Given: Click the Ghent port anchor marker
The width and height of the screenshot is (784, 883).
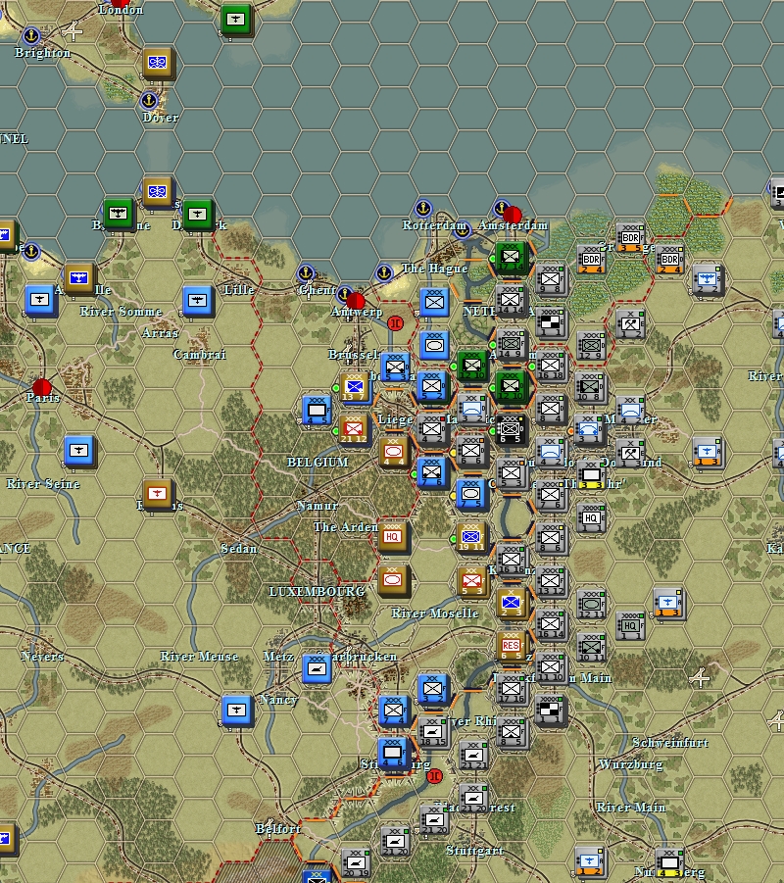Looking at the screenshot, I should coord(305,273).
